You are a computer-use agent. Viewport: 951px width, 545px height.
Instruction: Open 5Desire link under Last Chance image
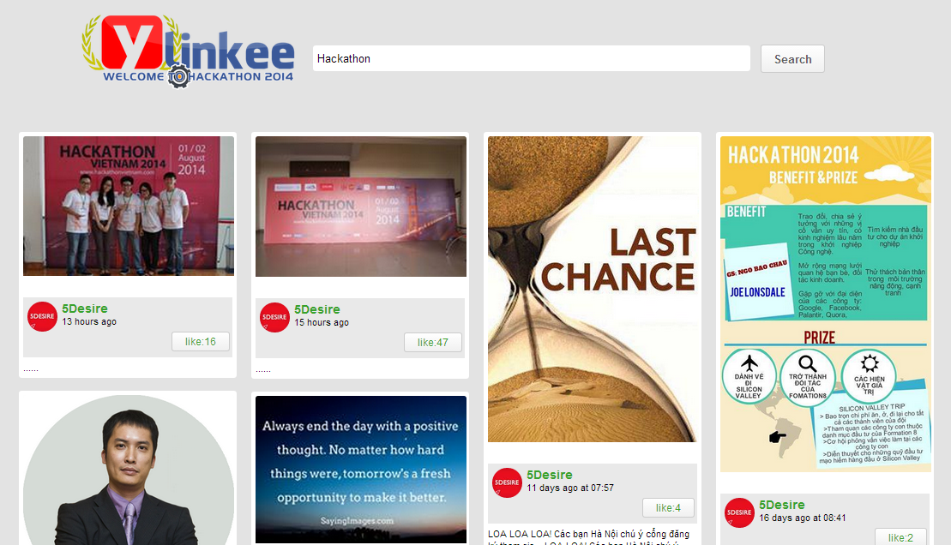click(550, 475)
